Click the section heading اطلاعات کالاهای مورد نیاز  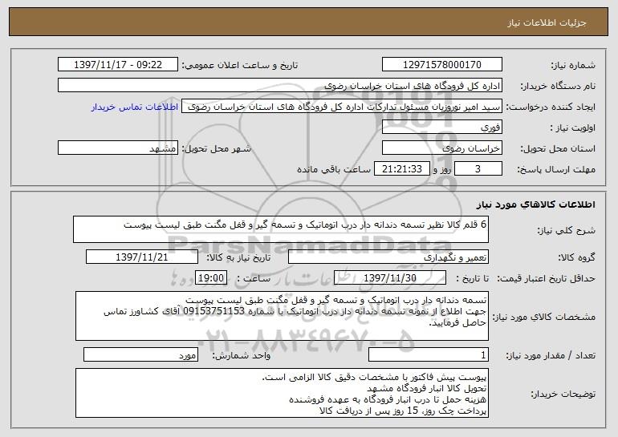(x=535, y=204)
